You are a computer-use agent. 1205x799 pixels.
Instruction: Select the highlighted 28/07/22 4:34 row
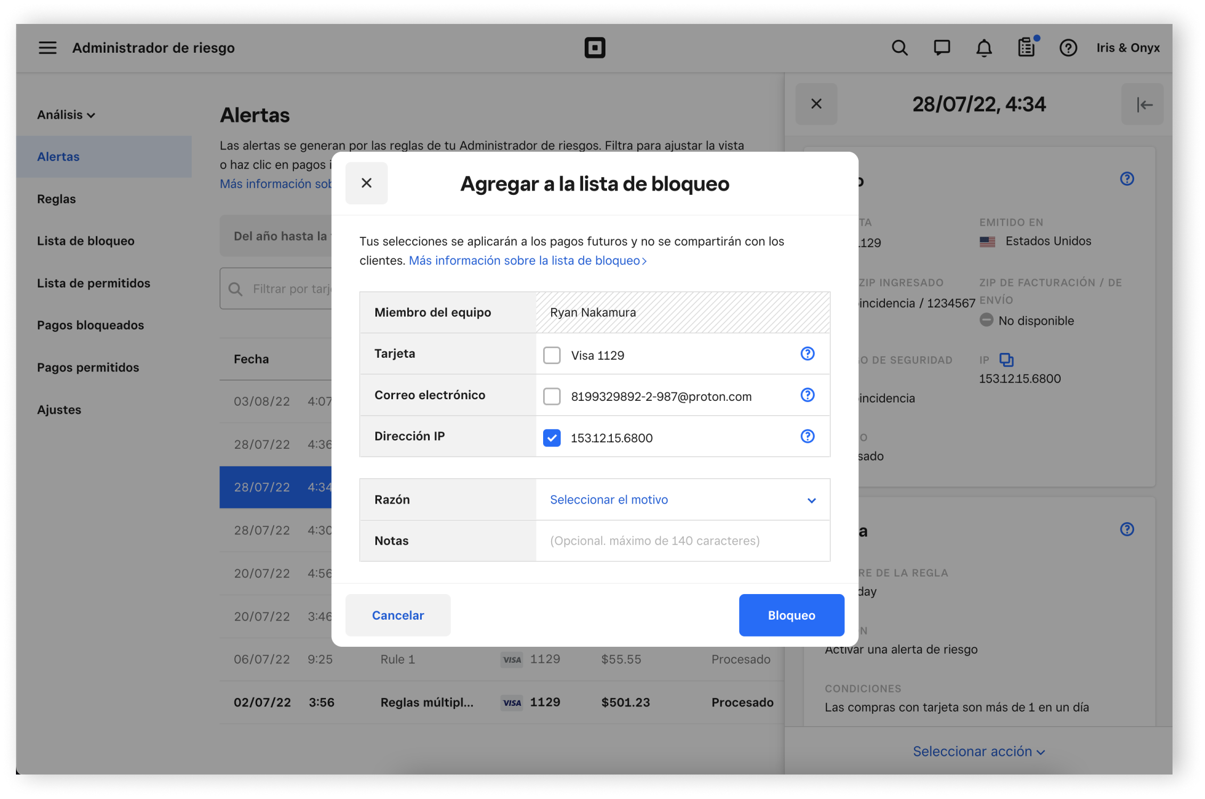[x=276, y=488]
